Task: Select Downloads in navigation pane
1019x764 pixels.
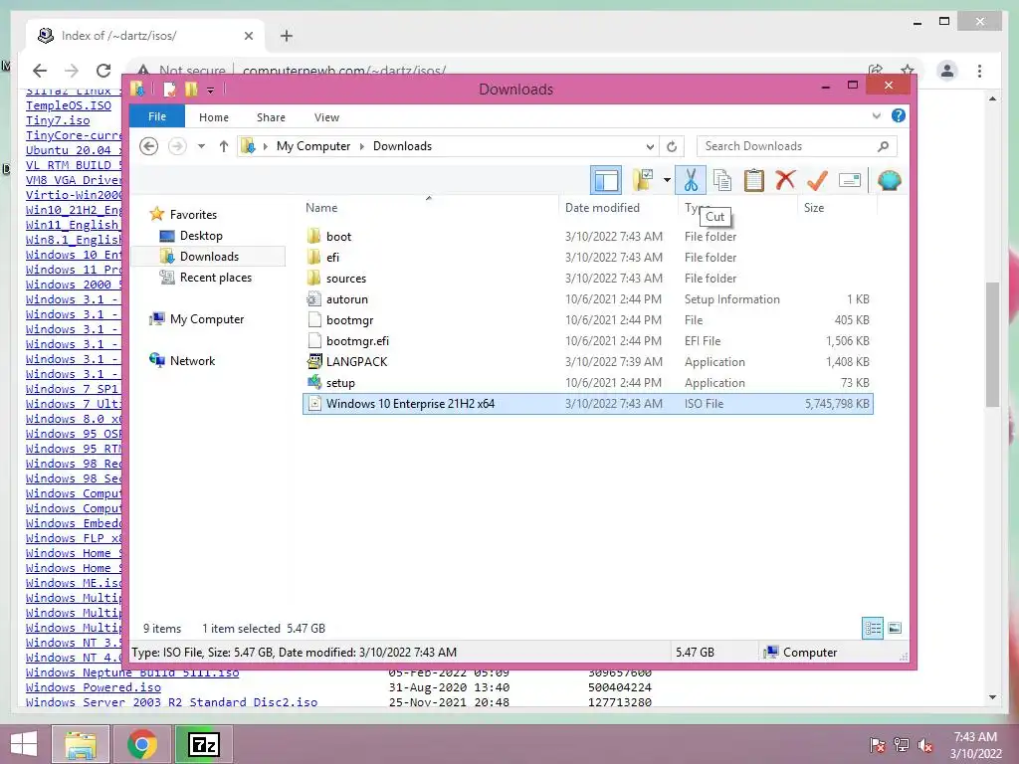Action: click(209, 257)
